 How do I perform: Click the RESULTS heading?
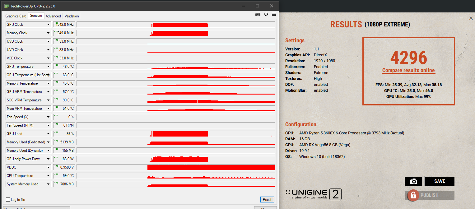point(346,25)
